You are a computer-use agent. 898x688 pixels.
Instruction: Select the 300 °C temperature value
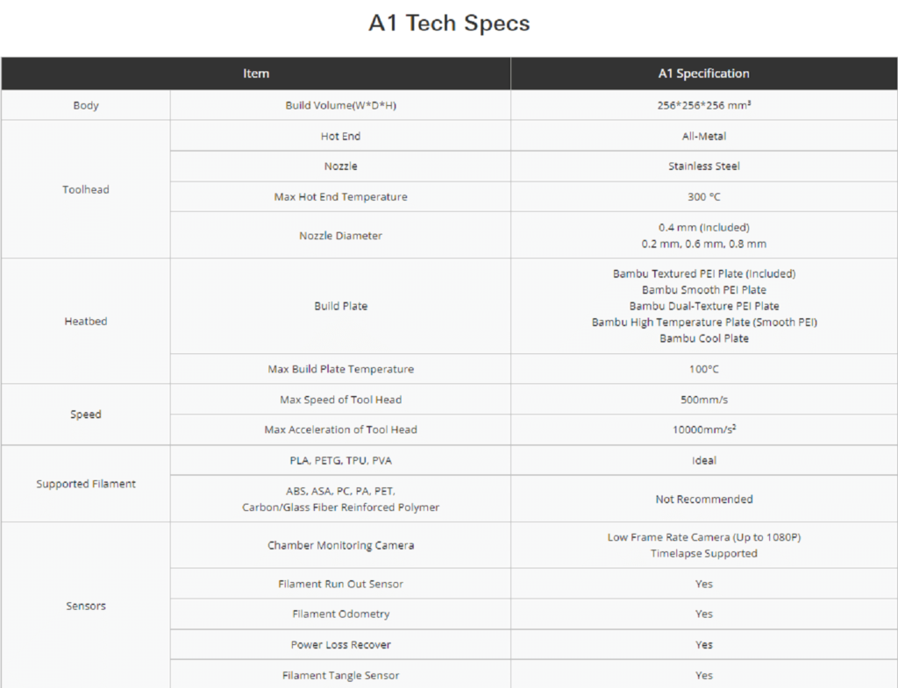[x=704, y=197]
